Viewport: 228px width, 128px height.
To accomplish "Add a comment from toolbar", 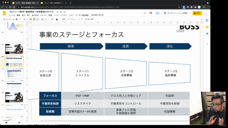I will (52, 19).
